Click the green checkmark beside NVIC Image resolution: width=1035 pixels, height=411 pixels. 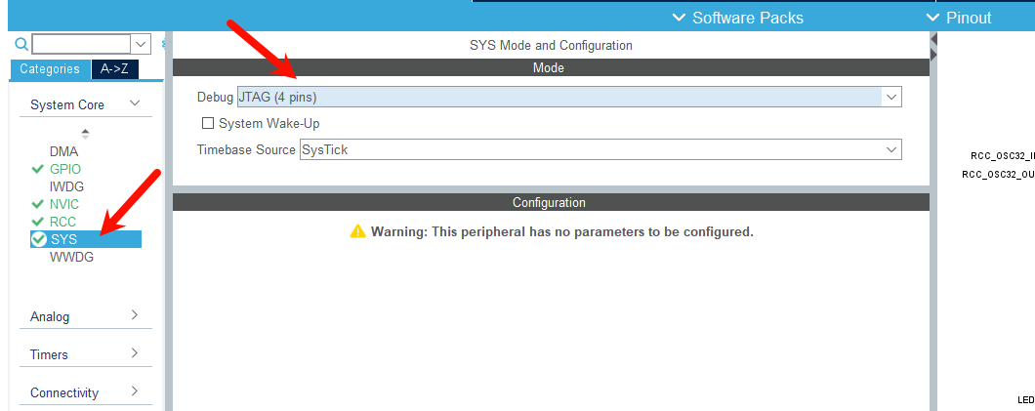tap(38, 204)
